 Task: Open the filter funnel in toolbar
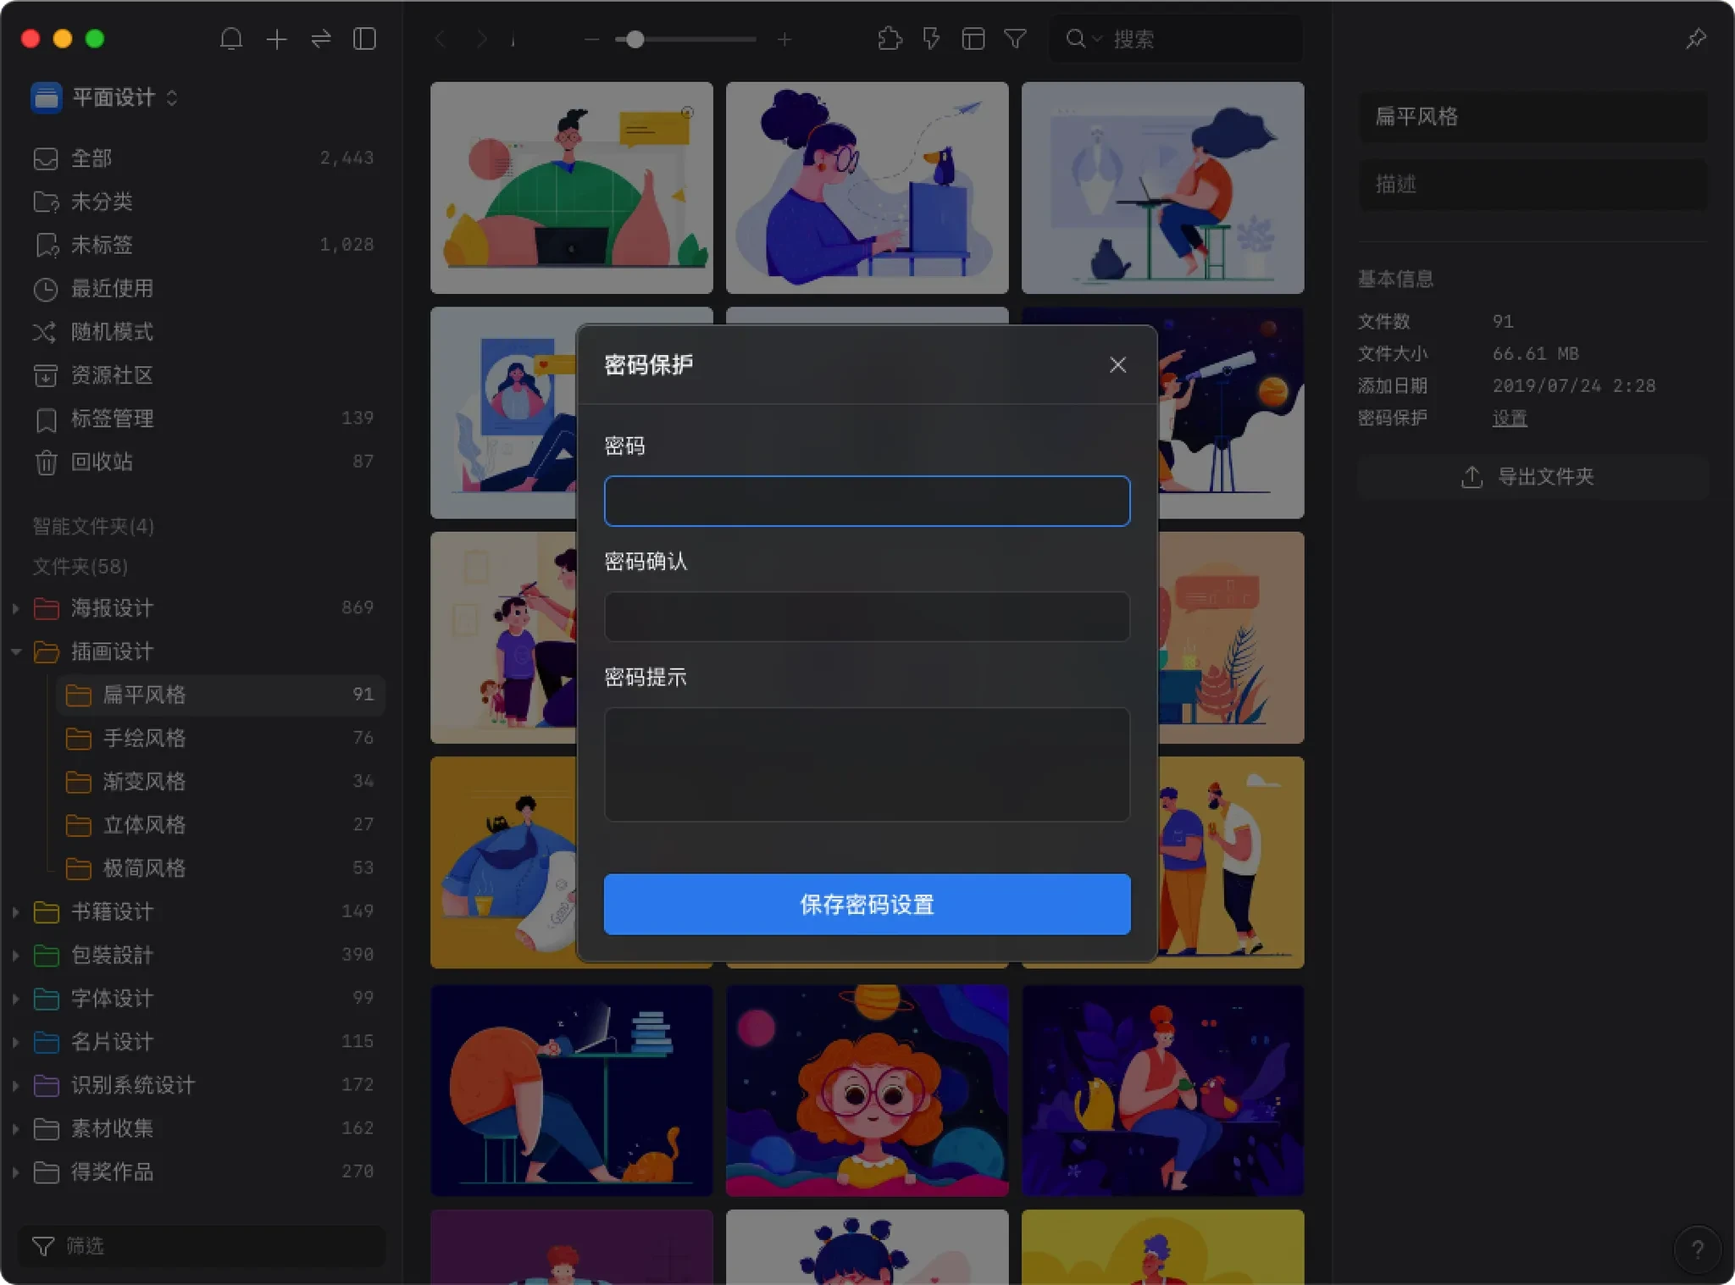point(1015,39)
